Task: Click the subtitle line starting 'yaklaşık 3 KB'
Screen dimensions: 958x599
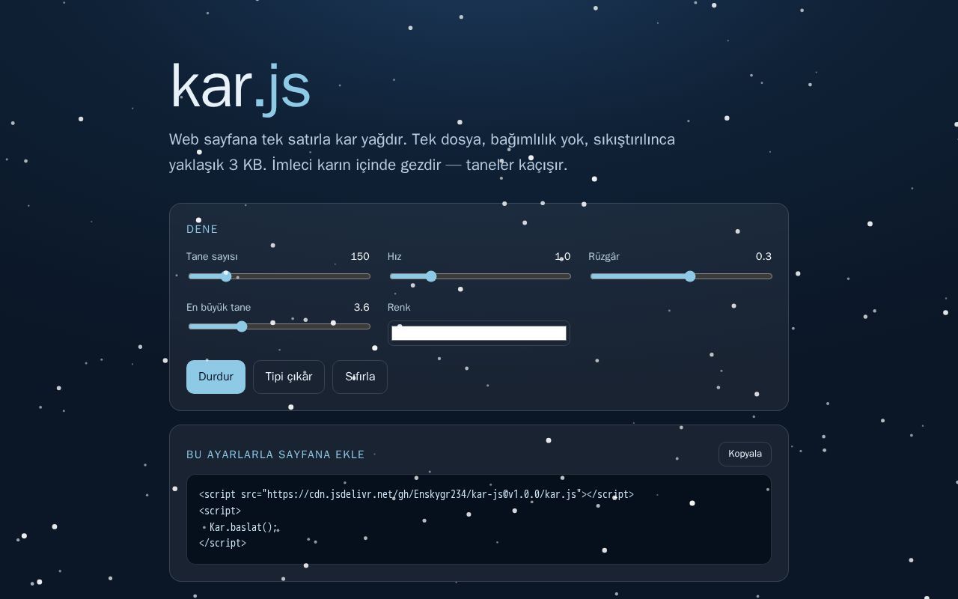Action: tap(368, 165)
